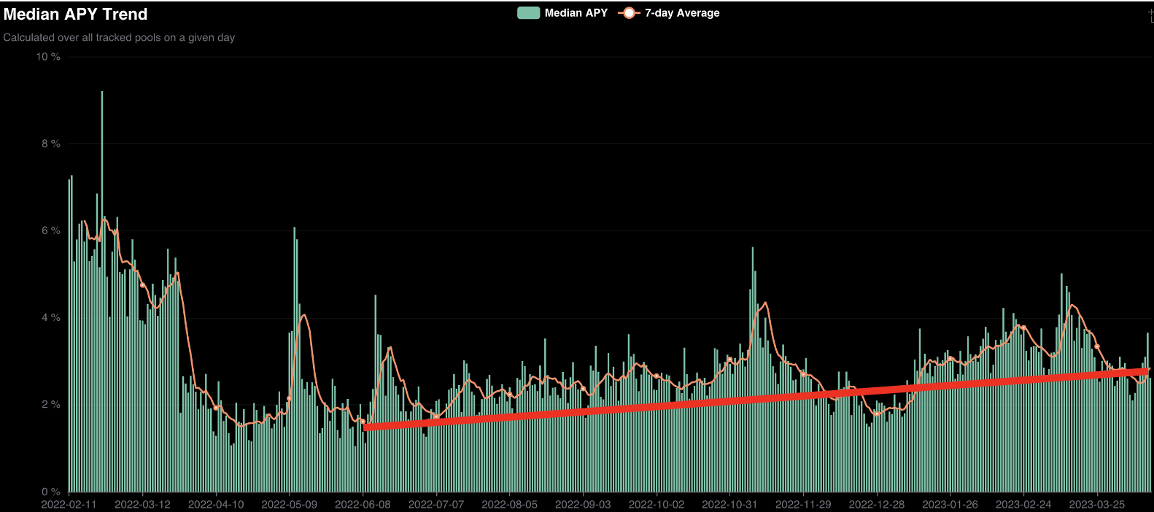Click the subtitle about tracked pools

point(119,37)
